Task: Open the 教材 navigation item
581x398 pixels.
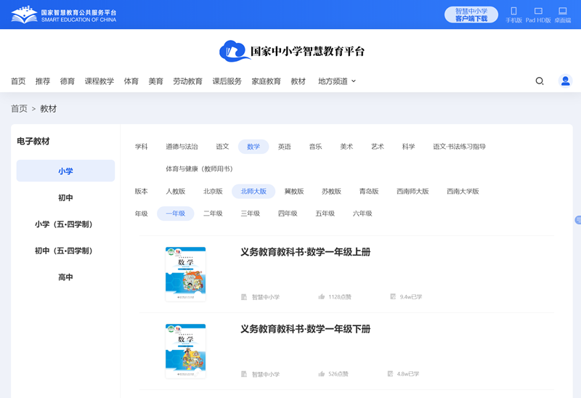Action: tap(298, 81)
